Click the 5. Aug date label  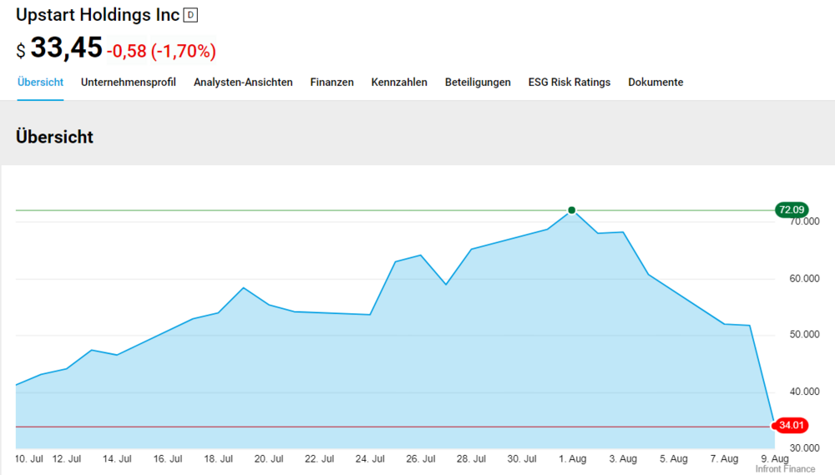[674, 458]
